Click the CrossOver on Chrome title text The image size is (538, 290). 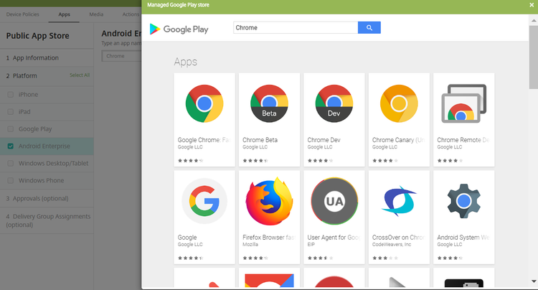(x=399, y=238)
